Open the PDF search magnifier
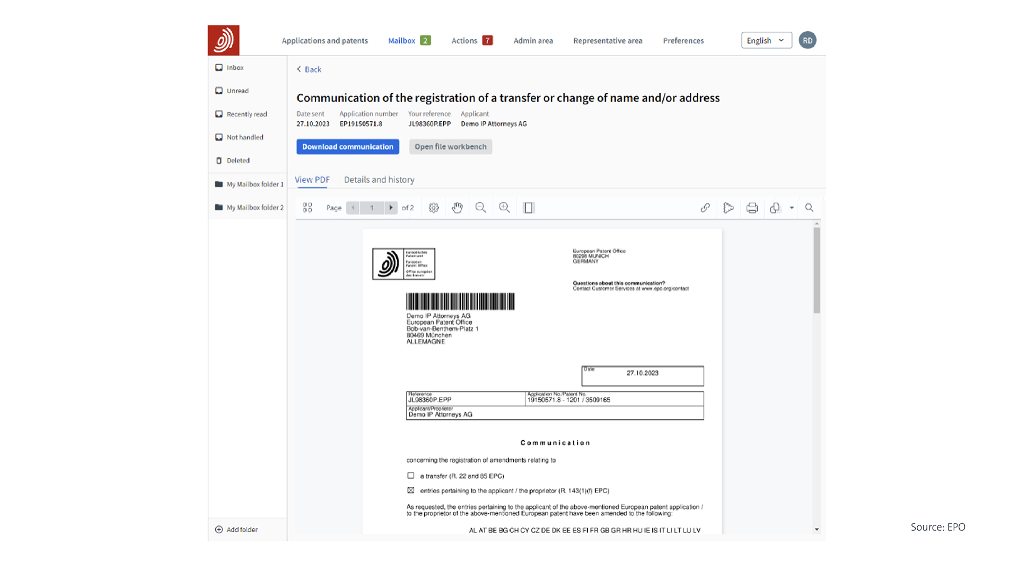The image size is (1018, 572). click(x=809, y=208)
